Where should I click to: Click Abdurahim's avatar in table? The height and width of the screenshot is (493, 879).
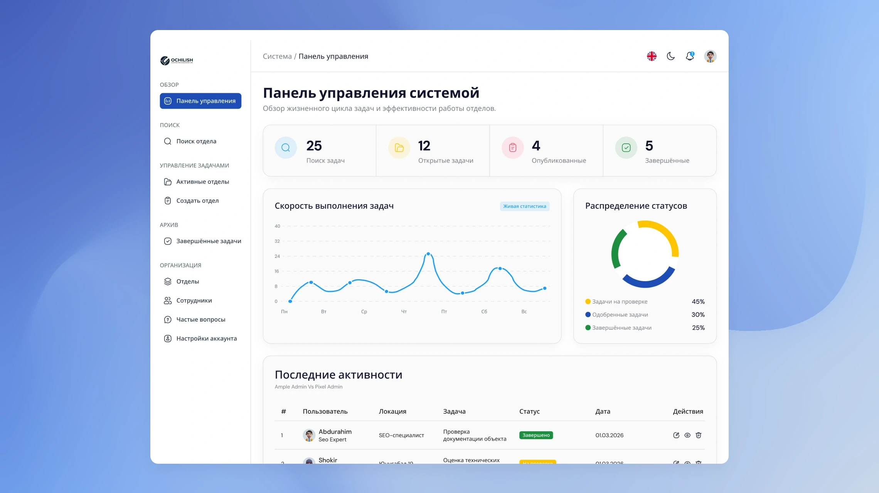[309, 435]
